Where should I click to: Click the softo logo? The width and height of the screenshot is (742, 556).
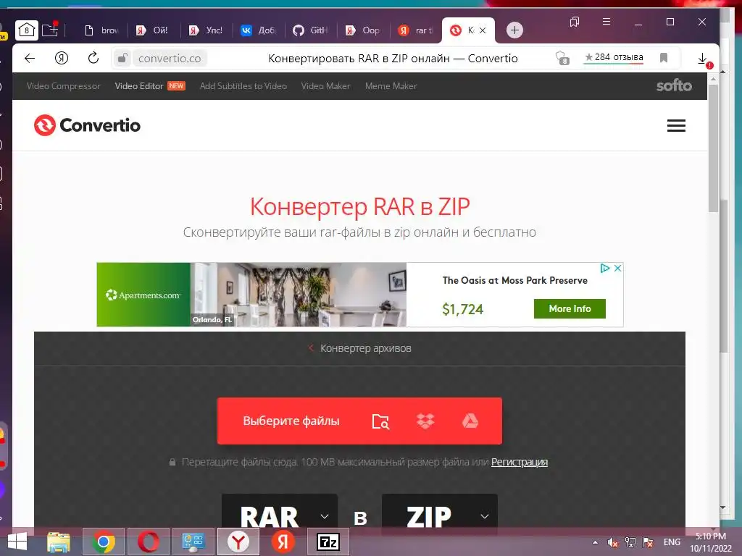coord(674,85)
